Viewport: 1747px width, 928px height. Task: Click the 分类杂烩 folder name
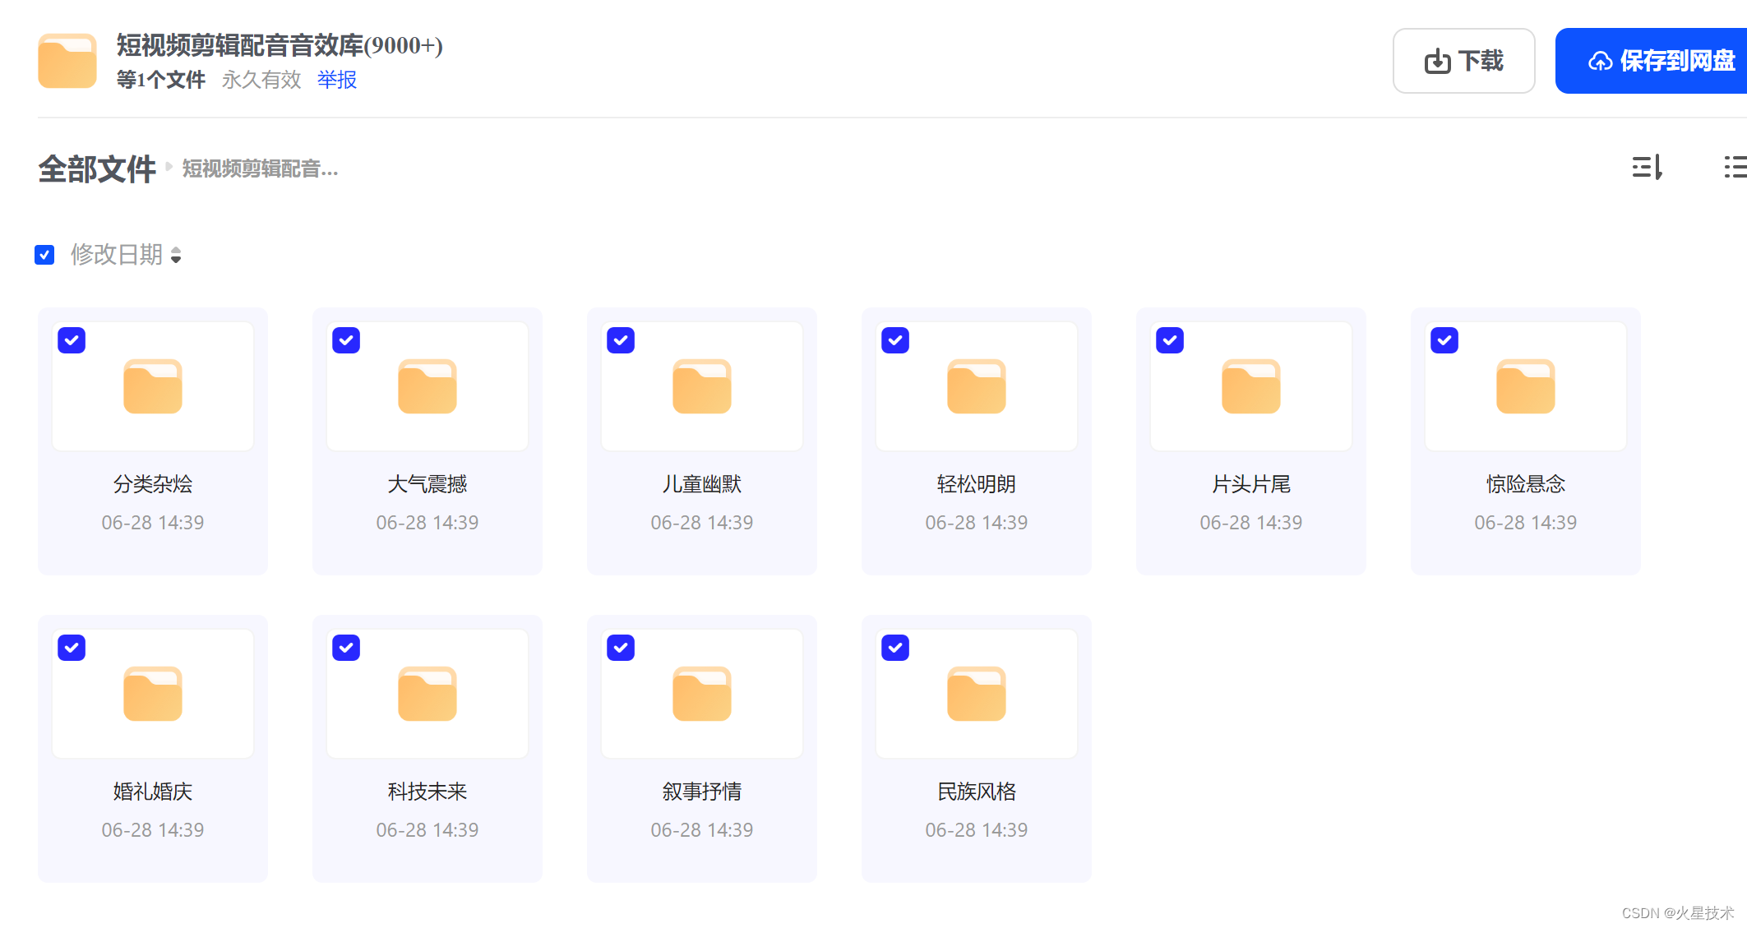point(153,484)
